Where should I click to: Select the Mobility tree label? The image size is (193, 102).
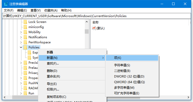tap(34, 32)
